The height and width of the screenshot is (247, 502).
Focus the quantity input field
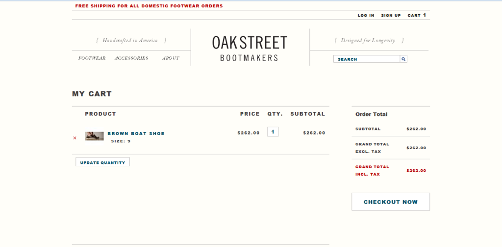tap(273, 132)
